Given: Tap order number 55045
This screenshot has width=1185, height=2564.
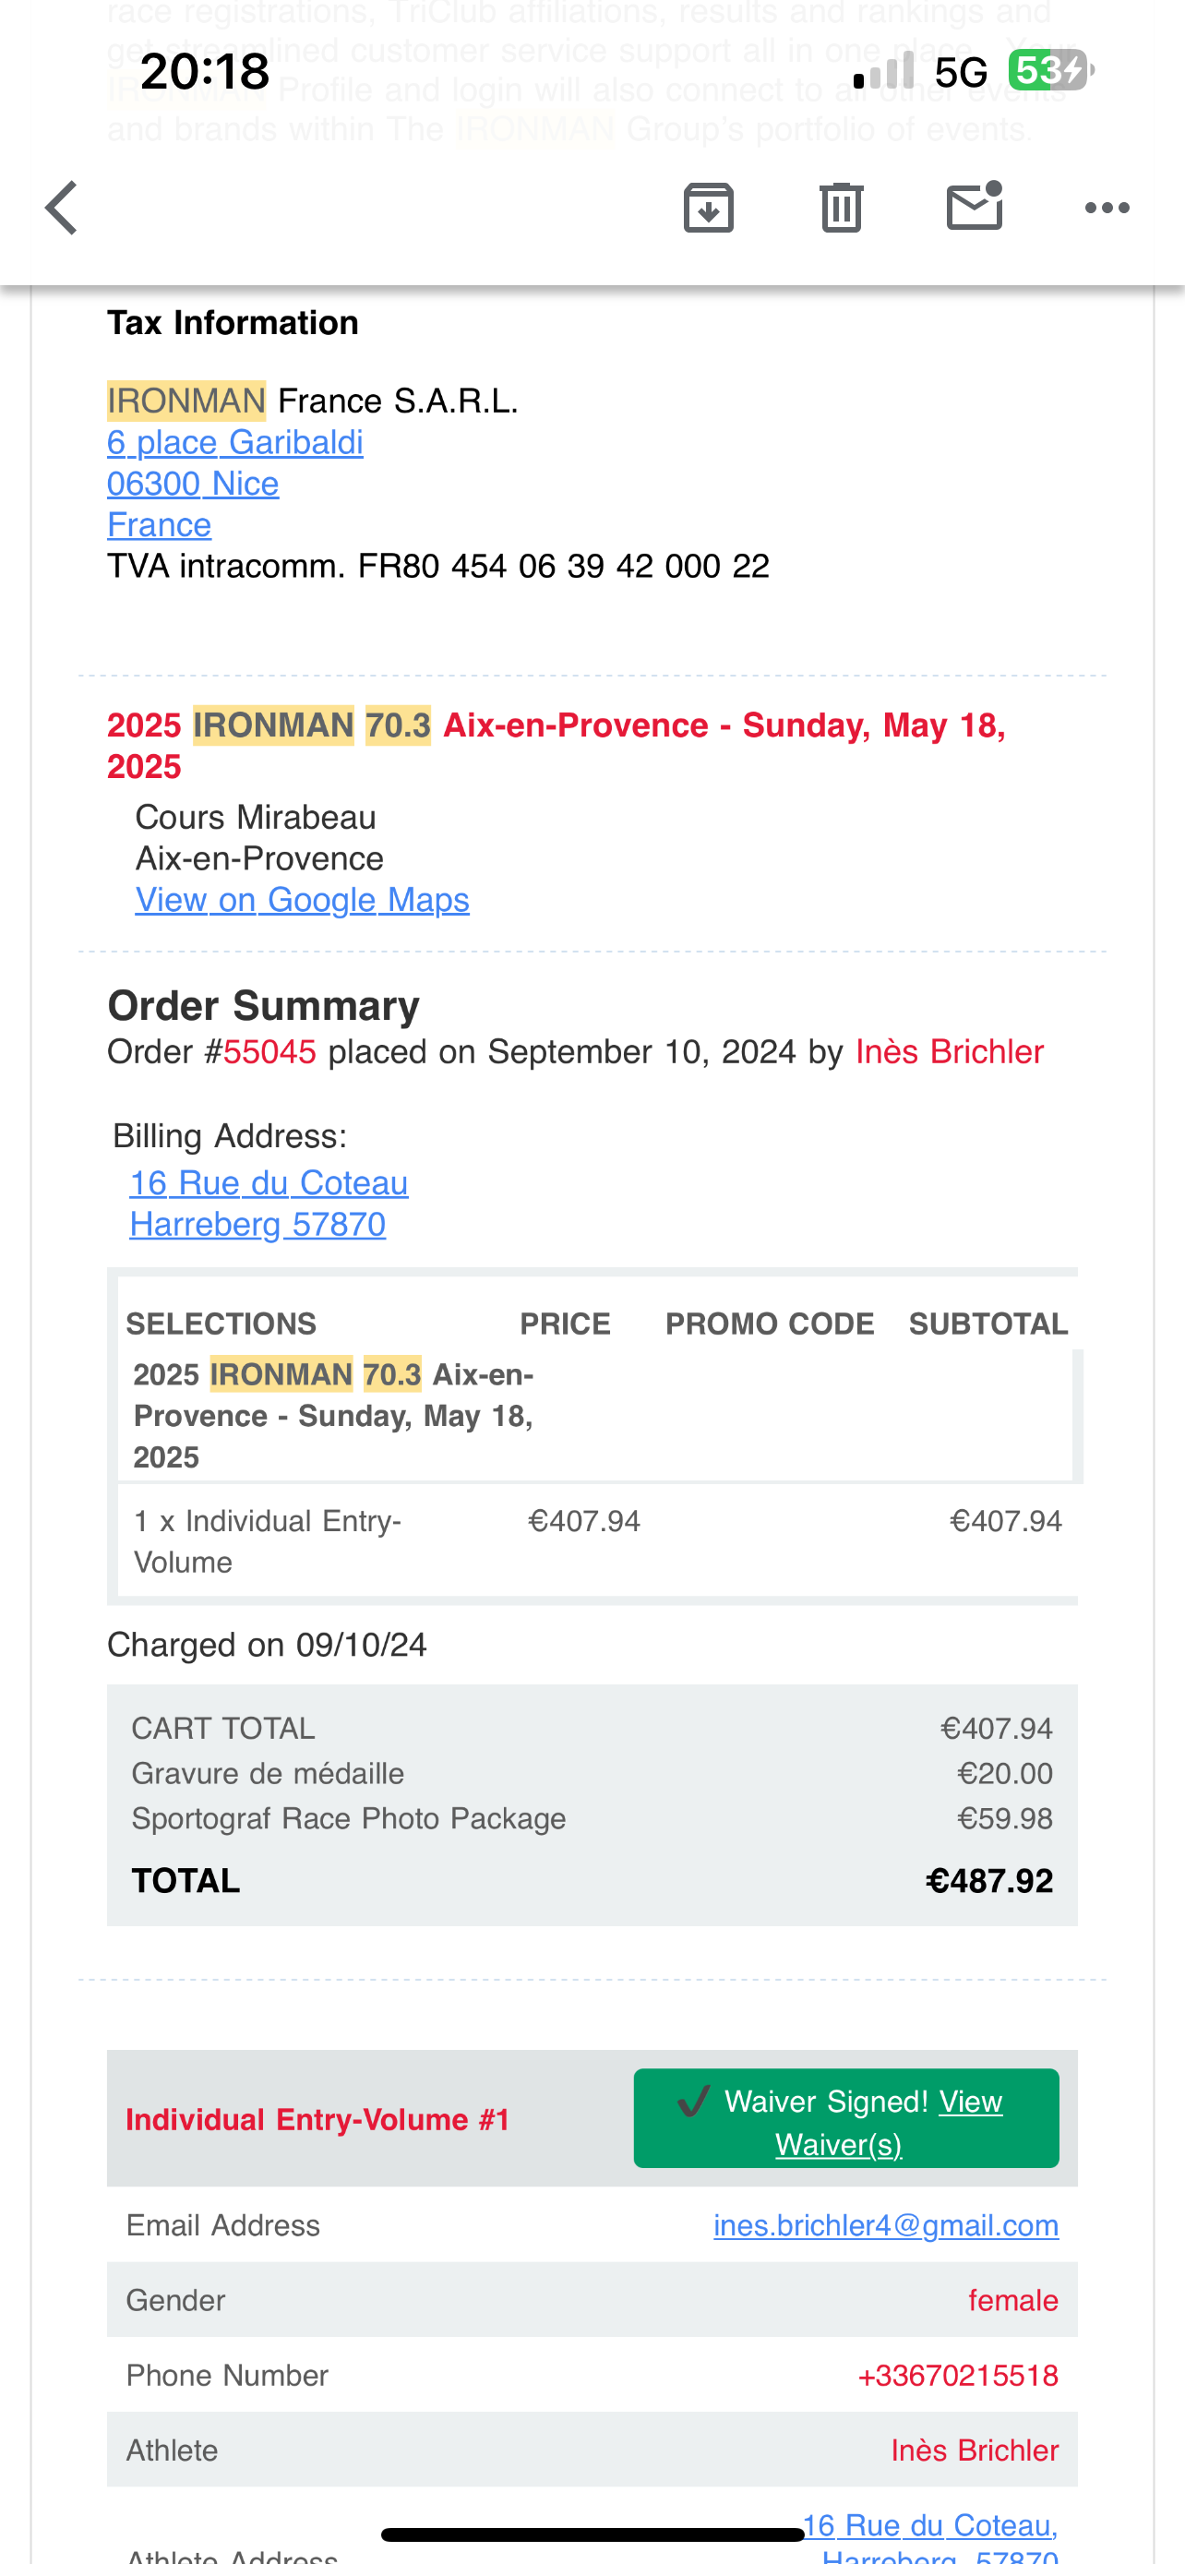Looking at the screenshot, I should coord(269,1052).
